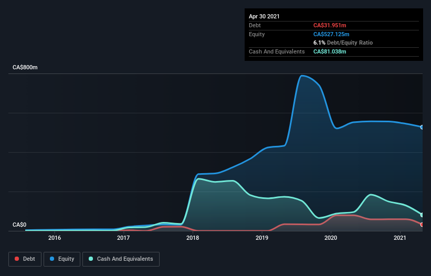Toggle the Cash And Equivalents legend button

(121, 259)
